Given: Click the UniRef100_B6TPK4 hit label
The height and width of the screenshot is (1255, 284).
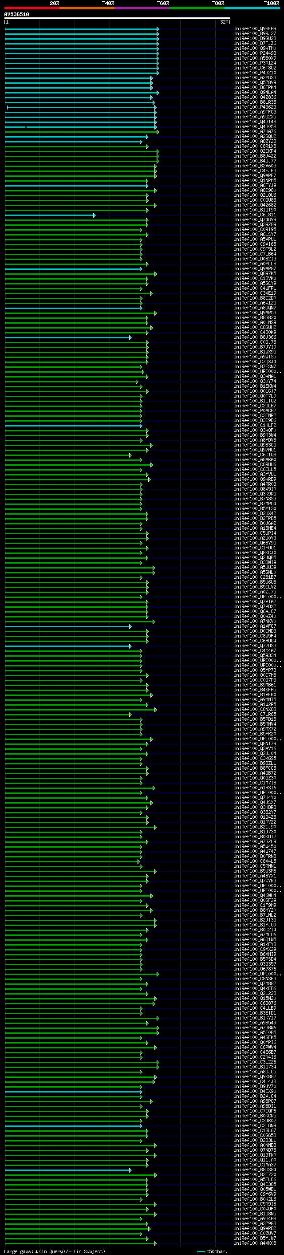Looking at the screenshot, I should click(x=255, y=87).
